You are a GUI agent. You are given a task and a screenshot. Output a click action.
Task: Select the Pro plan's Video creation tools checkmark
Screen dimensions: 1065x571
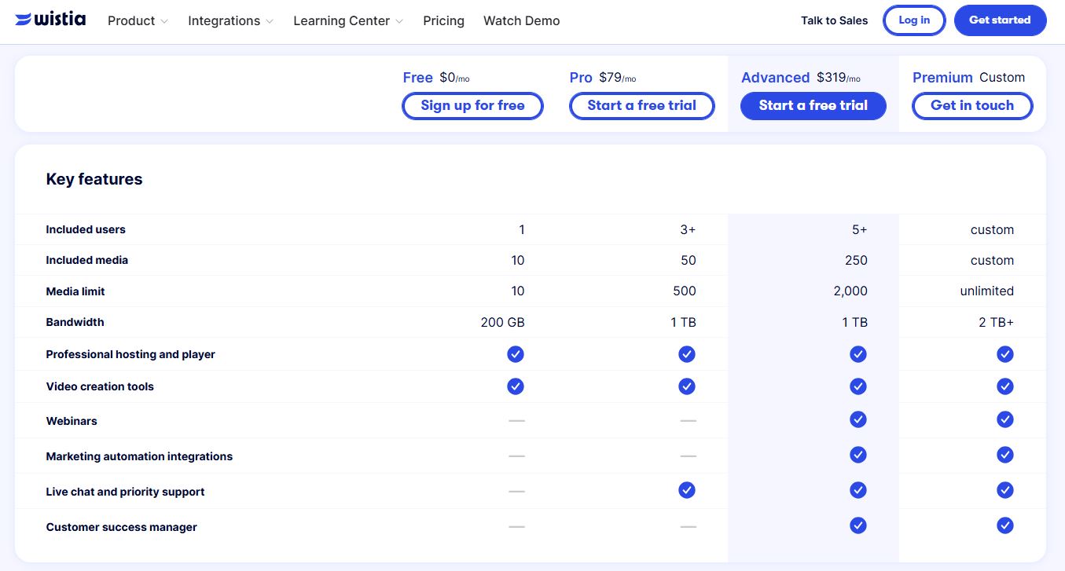tap(687, 386)
